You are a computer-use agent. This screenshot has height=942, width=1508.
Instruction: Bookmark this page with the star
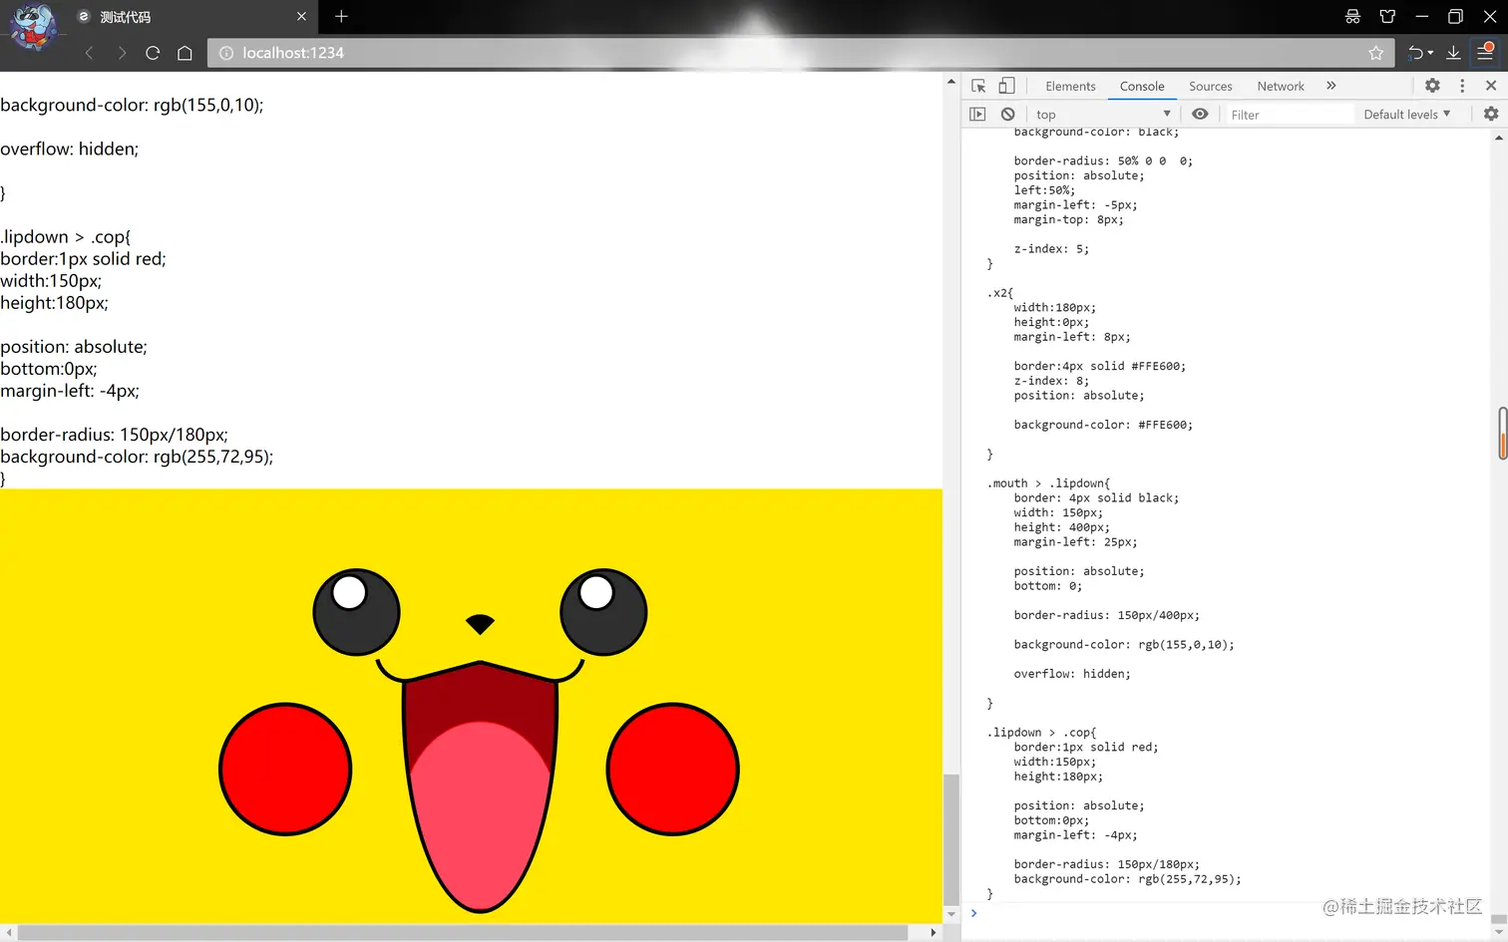point(1376,53)
